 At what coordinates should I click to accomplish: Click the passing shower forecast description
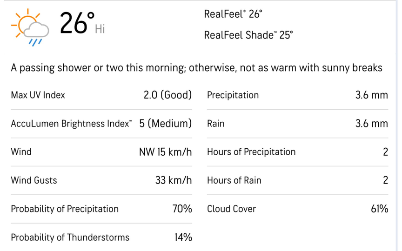(196, 68)
